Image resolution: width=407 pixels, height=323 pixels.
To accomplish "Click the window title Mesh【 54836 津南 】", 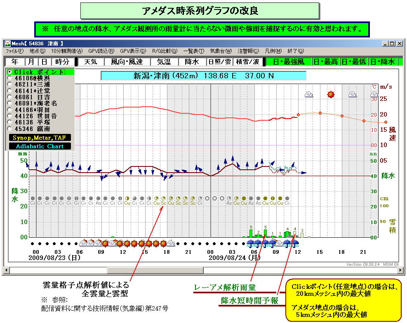I will [38, 44].
